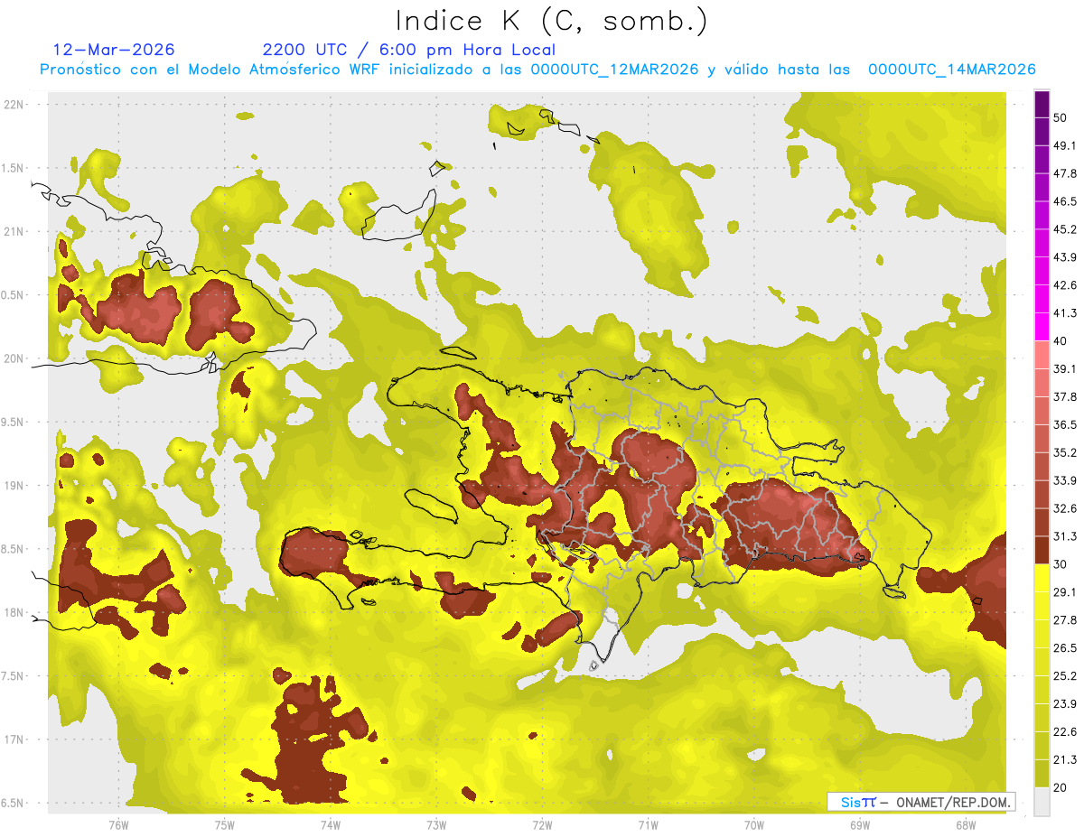Viewport: 1084px width, 837px height.
Task: Click the '40' colorbar label
Action: click(x=1061, y=341)
